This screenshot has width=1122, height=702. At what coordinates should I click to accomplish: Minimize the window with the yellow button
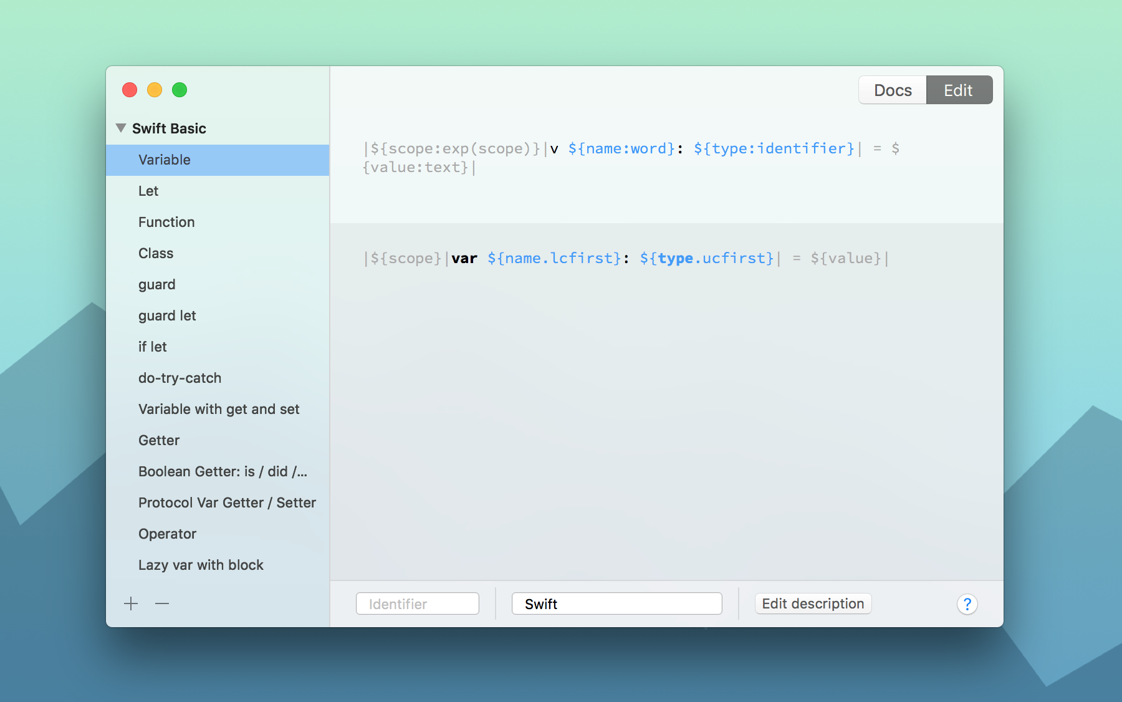(155, 90)
